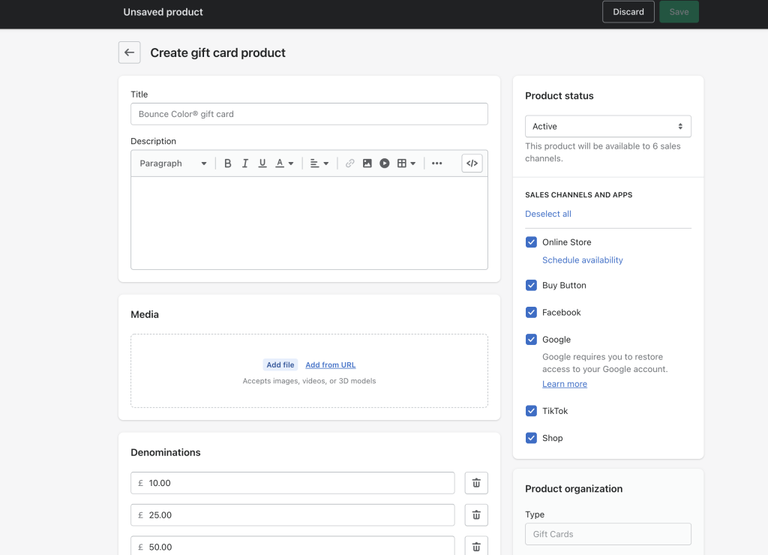Click the back arrow button
This screenshot has width=768, height=555.
coord(129,52)
